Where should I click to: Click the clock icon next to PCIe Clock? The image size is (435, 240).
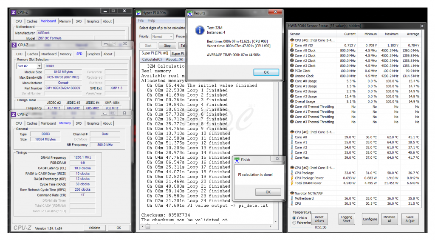click(292, 71)
